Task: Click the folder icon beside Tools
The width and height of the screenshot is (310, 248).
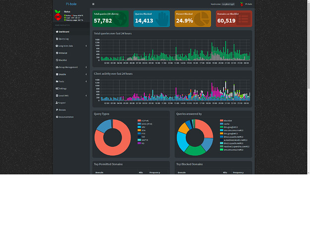Action: pyautogui.click(x=57, y=81)
